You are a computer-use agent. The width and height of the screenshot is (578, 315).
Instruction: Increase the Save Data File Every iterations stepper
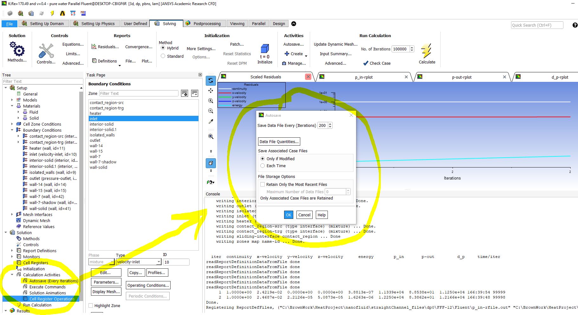(330, 124)
